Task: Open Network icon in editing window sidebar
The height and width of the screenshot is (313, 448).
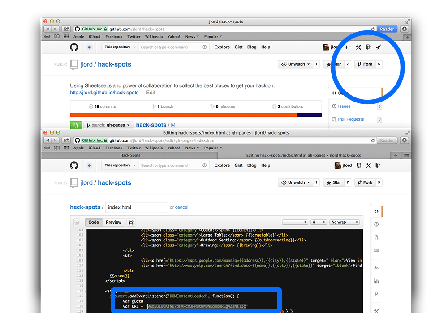Action: tap(376, 294)
